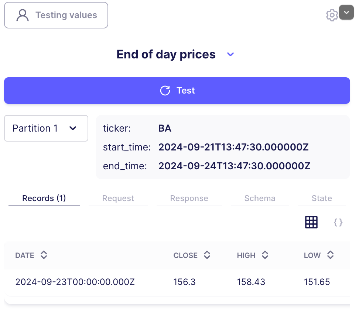Select the Records (1) tab
This screenshot has width=359, height=312.
click(x=44, y=199)
